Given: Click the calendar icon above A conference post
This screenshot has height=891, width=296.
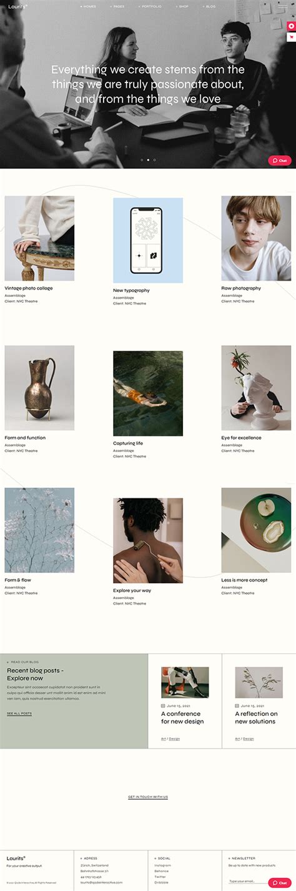Looking at the screenshot, I should 163,705.
